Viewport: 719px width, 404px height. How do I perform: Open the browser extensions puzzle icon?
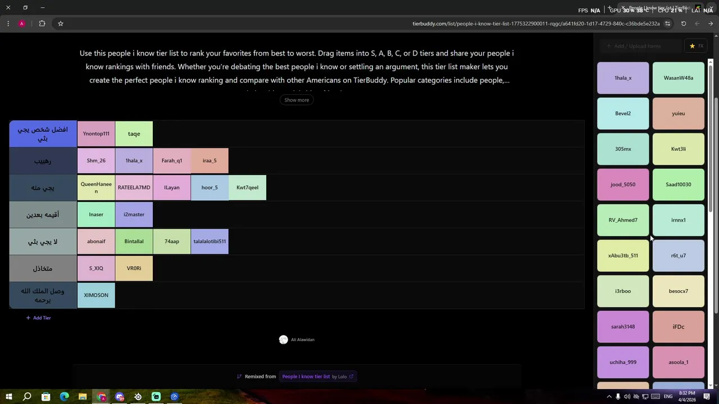click(x=42, y=24)
